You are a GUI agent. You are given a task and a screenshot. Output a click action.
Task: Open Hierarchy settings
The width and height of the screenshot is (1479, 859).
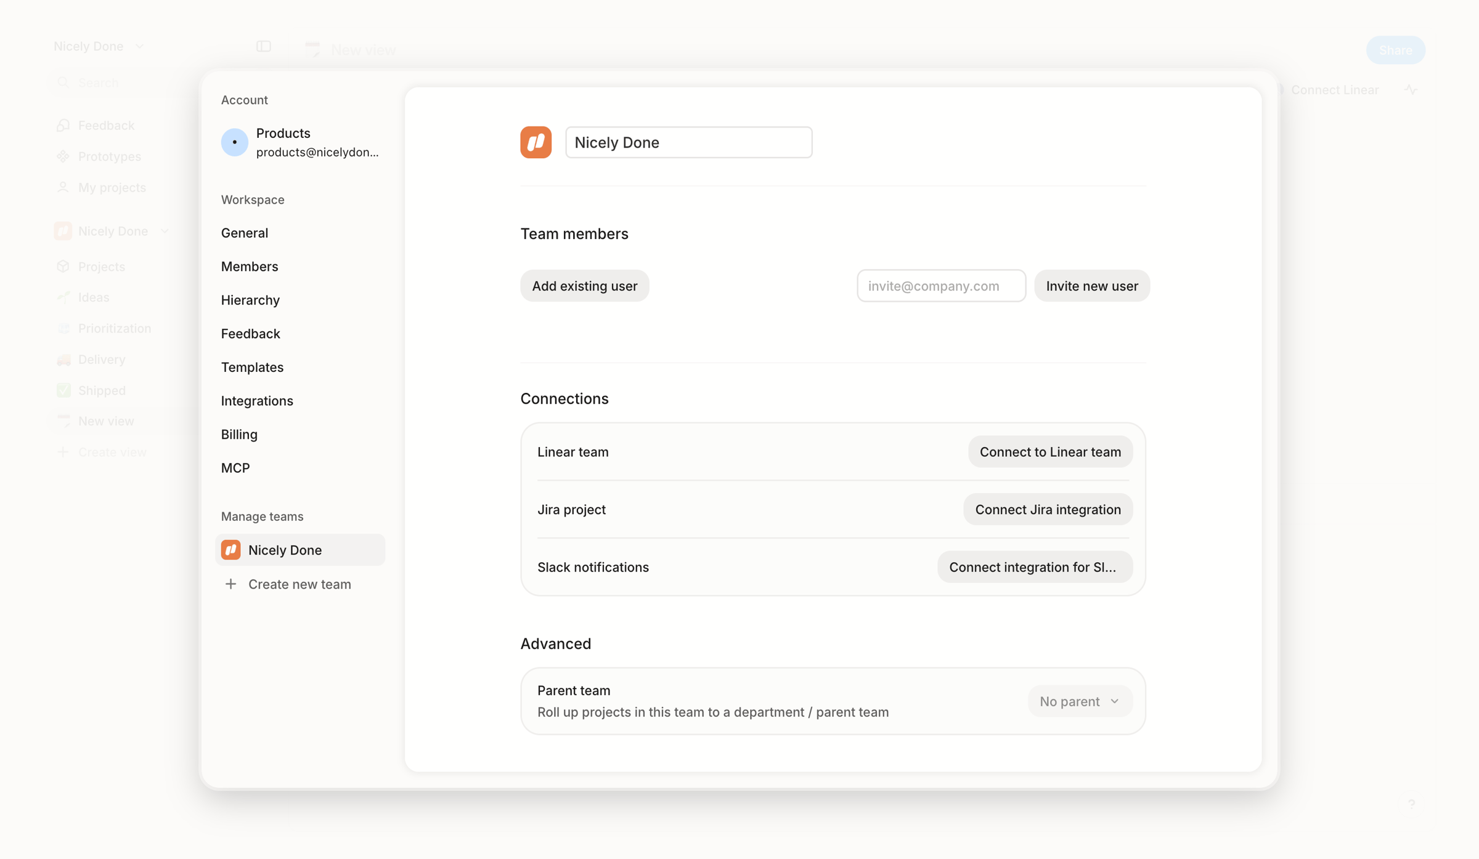tap(250, 300)
